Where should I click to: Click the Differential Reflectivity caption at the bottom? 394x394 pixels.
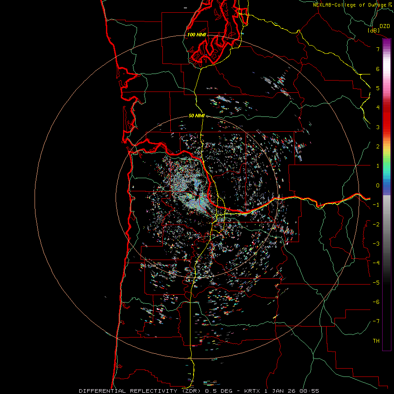(199, 391)
